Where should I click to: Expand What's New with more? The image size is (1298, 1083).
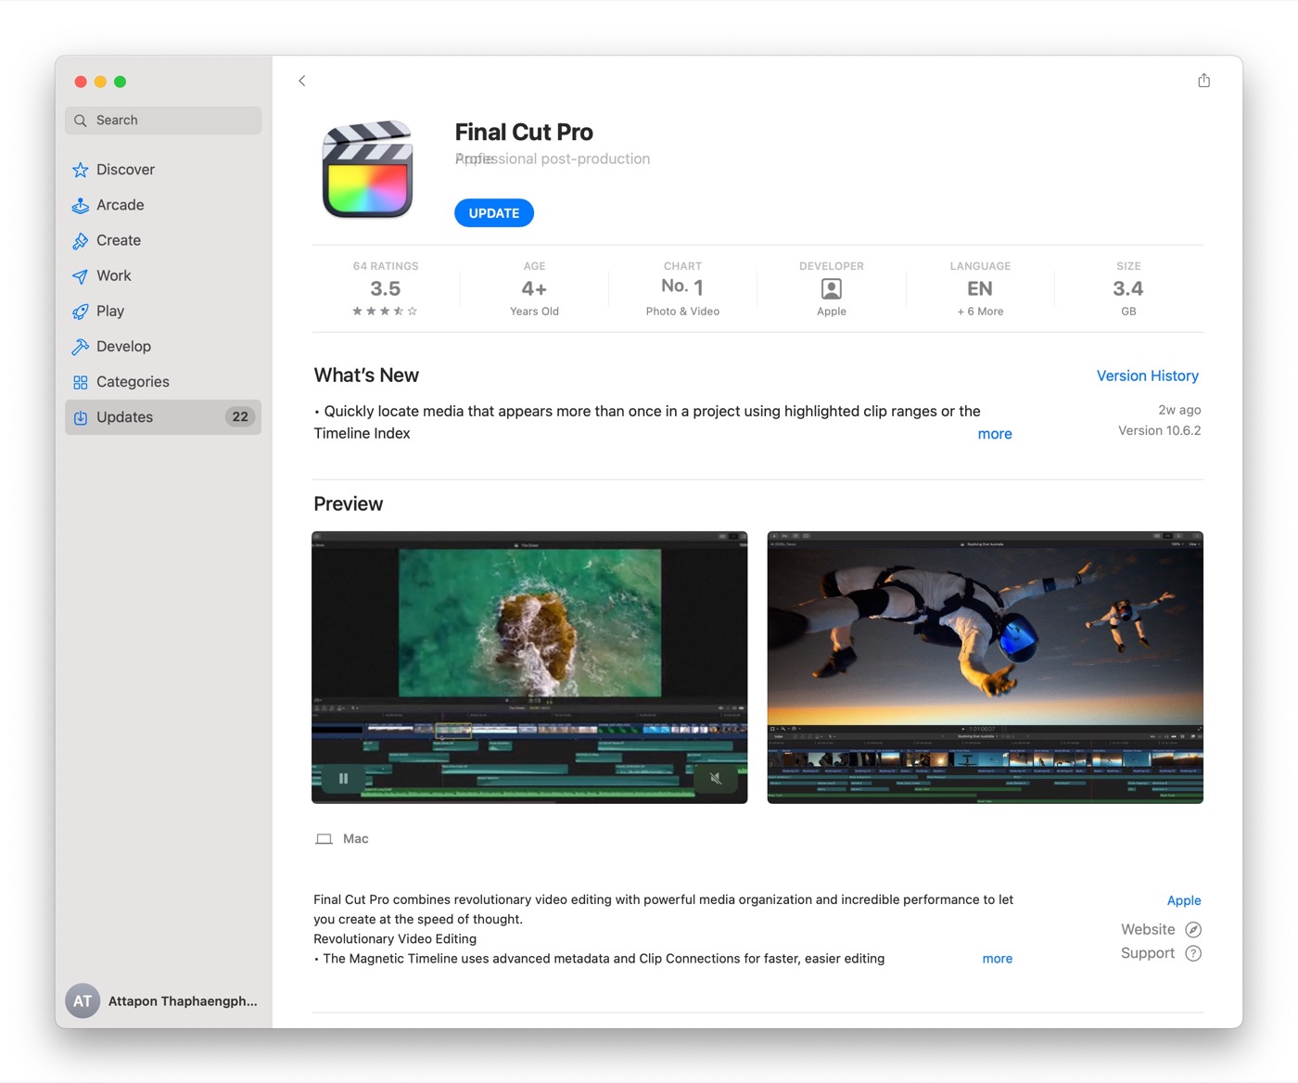point(995,434)
